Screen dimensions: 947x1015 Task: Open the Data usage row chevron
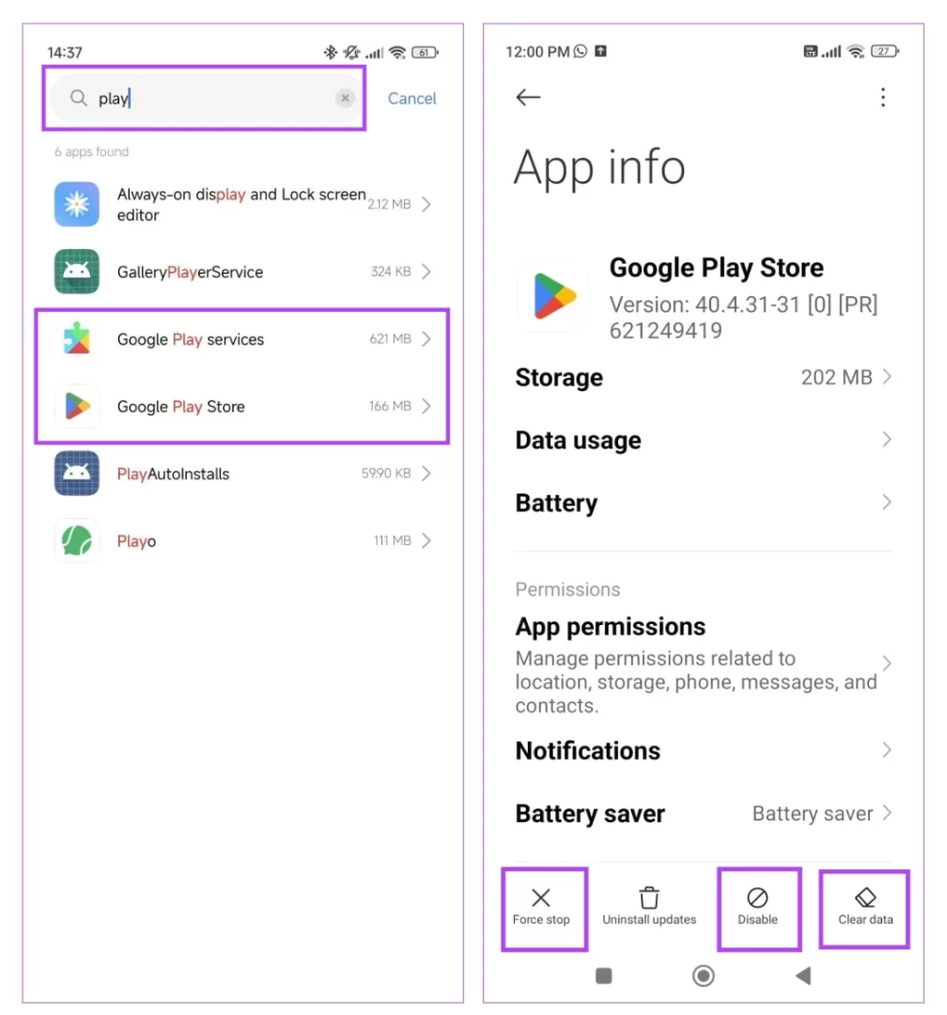point(888,440)
